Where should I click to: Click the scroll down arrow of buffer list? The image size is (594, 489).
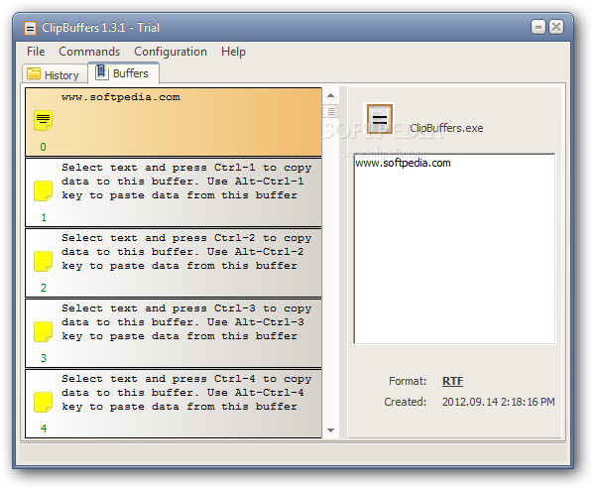click(x=330, y=430)
